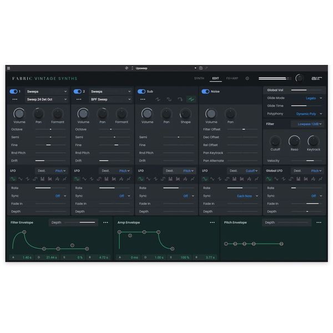
Task: Open the Polyphony Dynamic Poly dropdown
Action: tap(309, 114)
